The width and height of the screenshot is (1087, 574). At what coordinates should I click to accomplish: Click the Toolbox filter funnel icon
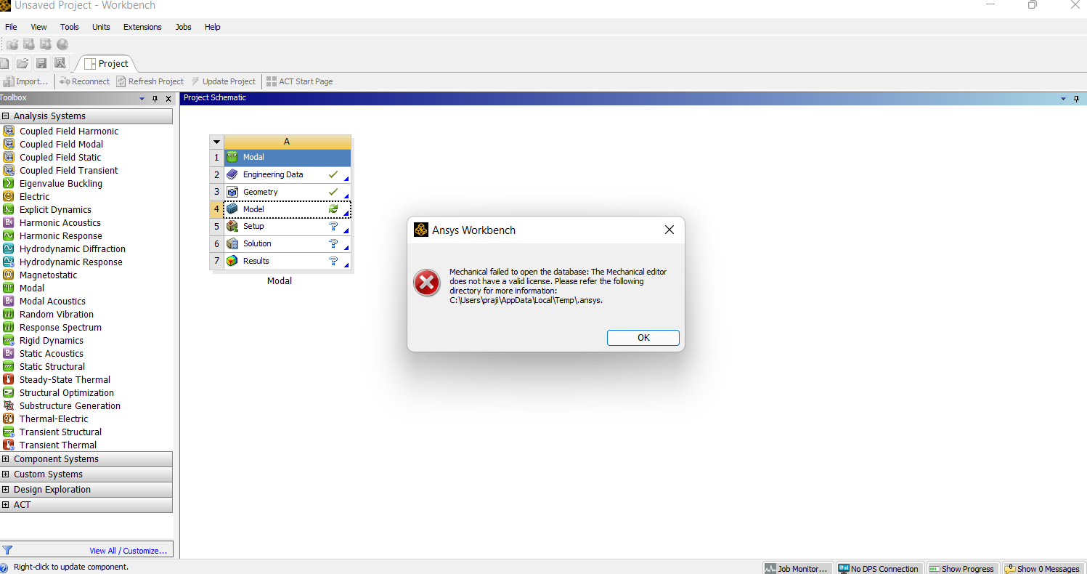click(8, 550)
